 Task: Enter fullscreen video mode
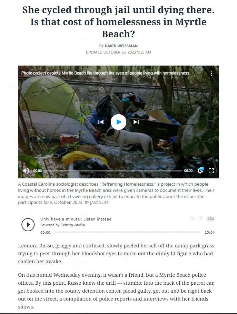click(x=211, y=170)
